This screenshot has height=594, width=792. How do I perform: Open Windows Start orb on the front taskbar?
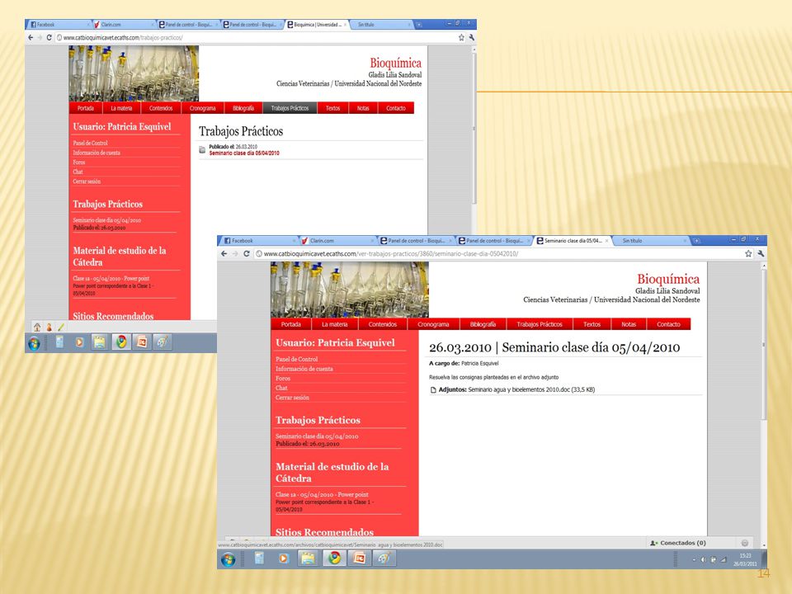(229, 559)
